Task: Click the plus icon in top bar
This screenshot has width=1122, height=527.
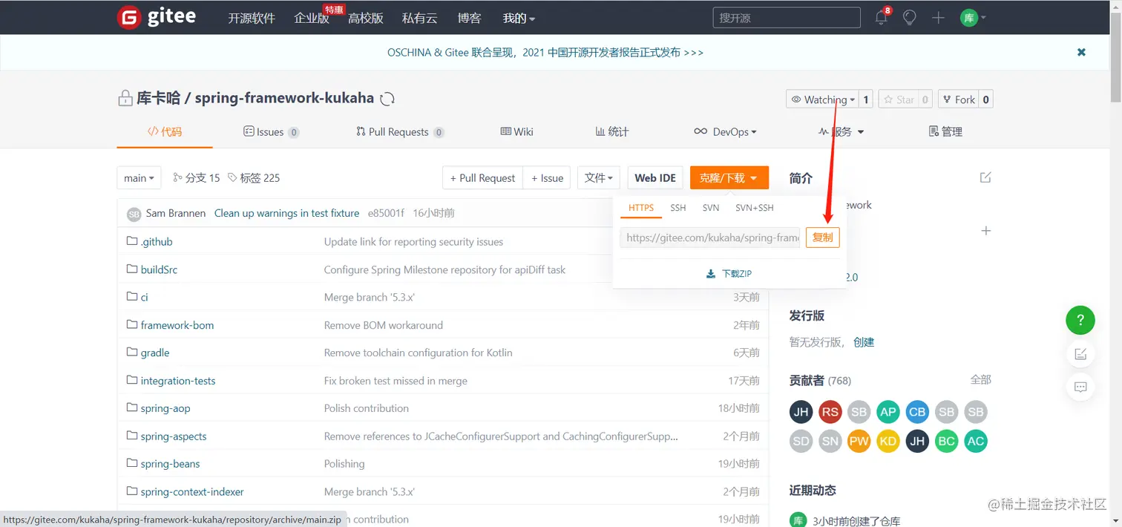Action: [x=938, y=17]
